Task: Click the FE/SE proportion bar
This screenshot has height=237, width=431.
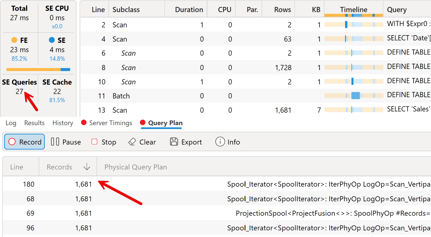Action: 38,69
